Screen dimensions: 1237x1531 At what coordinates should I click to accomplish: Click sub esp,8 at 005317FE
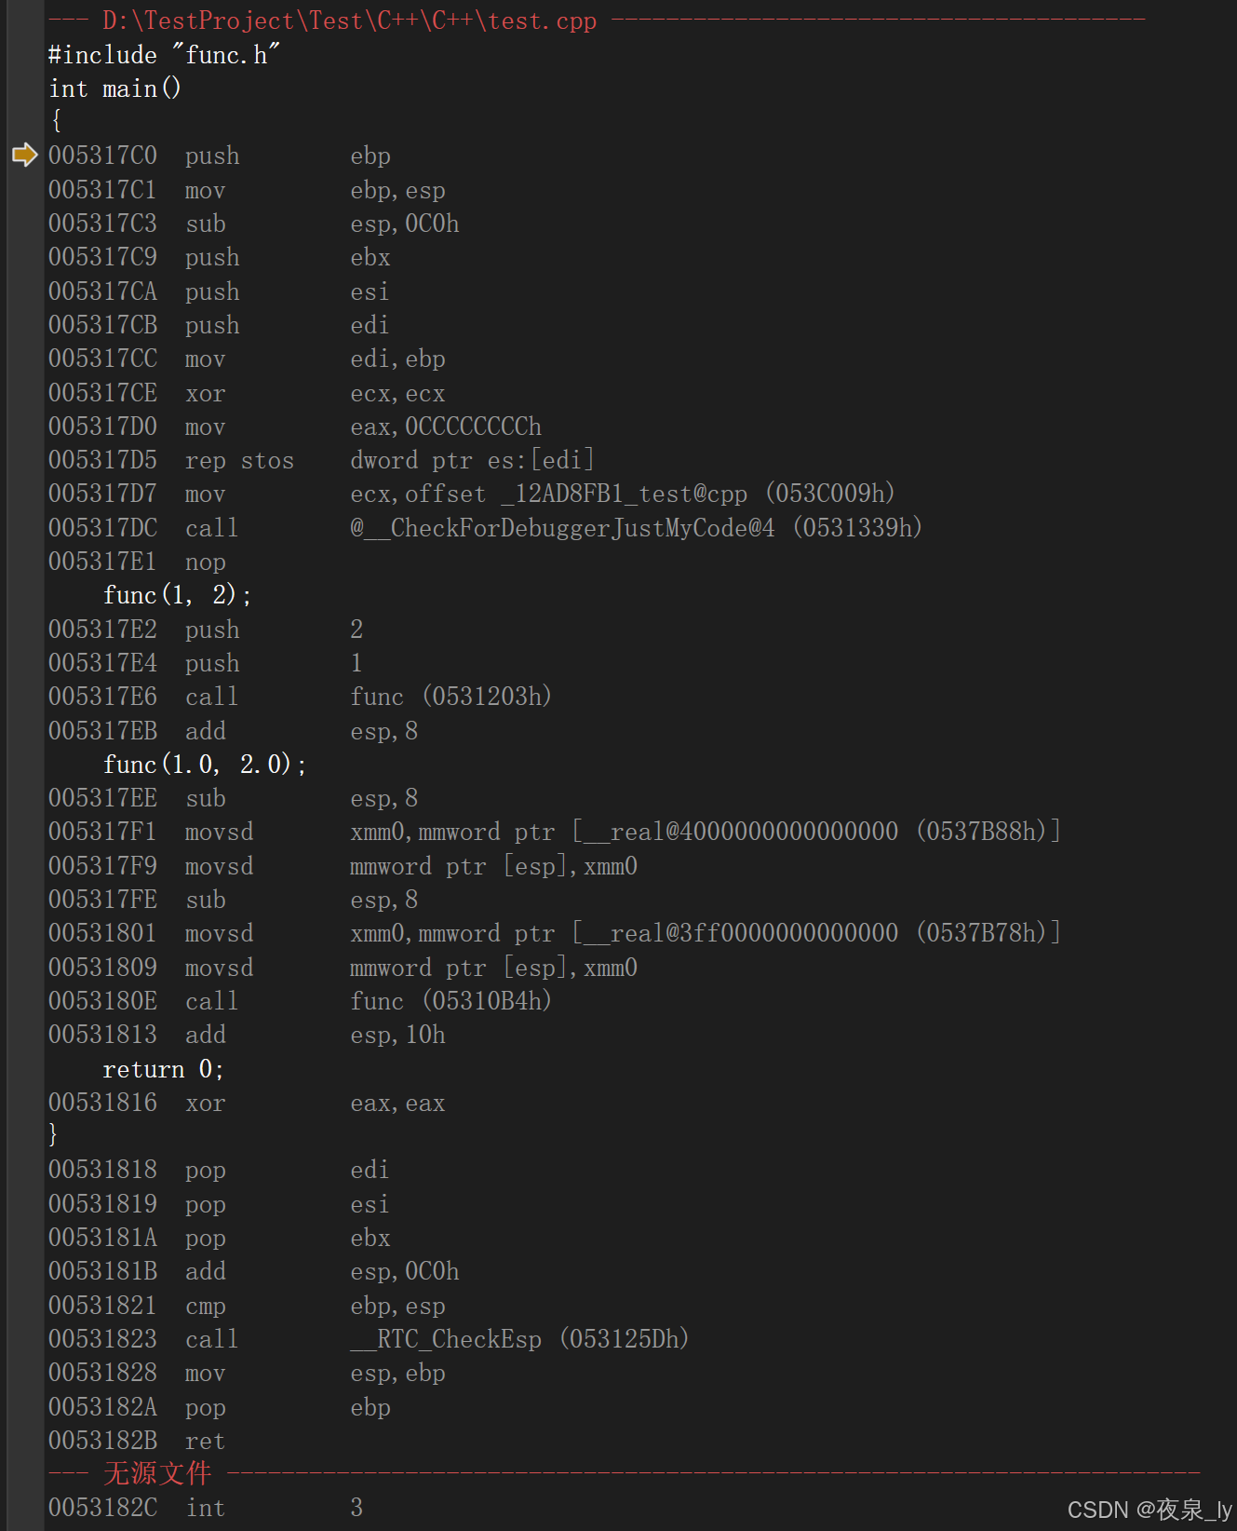233,900
